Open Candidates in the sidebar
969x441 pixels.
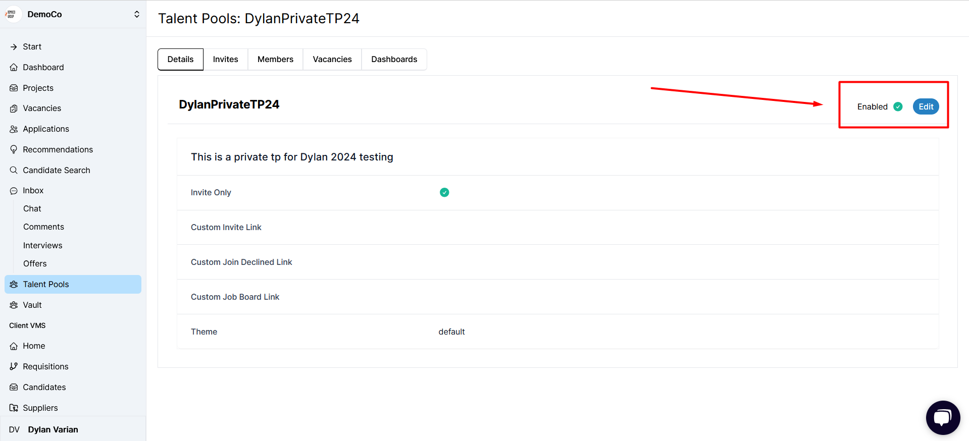(73, 387)
